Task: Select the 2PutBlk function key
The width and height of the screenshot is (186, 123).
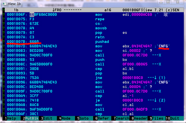Action: click(31, 118)
